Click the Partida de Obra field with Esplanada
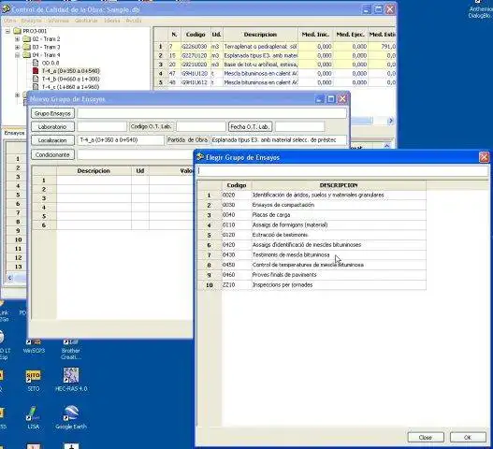The height and width of the screenshot is (449, 493). [279, 140]
